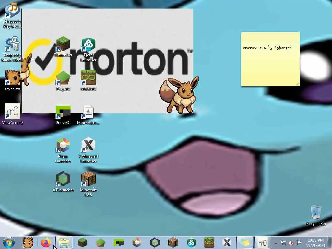Open PollyMC desktop icon
The image size is (332, 249).
tap(63, 114)
